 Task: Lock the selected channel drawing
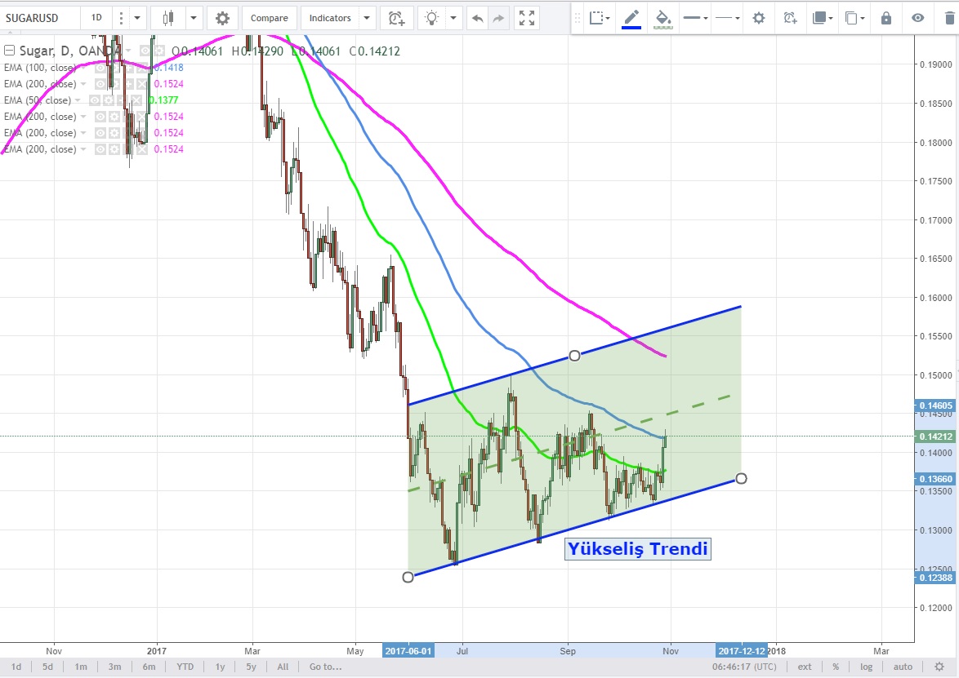(886, 18)
